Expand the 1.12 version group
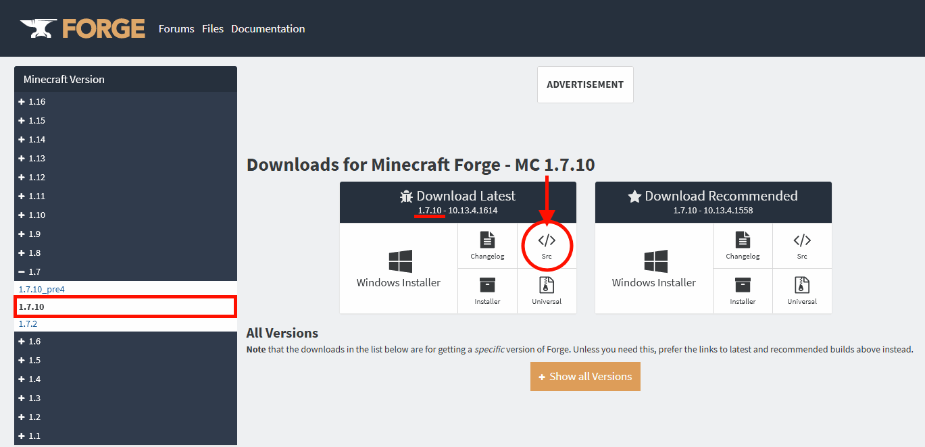 coord(126,177)
